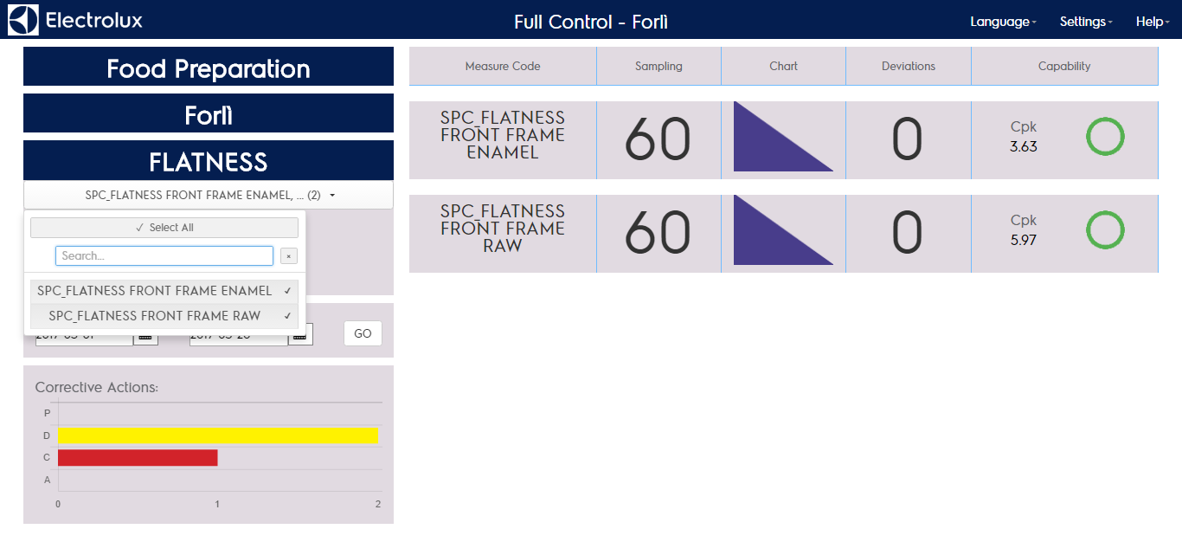
Task: Clear the search with the x button
Action: (x=289, y=256)
